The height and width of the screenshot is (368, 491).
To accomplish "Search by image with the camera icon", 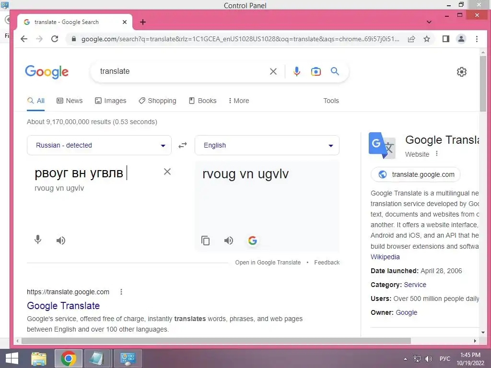I will 316,71.
